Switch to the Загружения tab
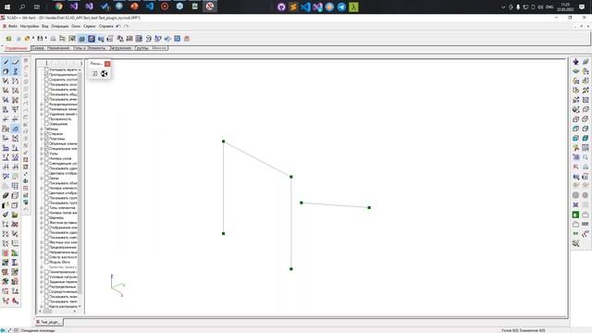The height and width of the screenshot is (333, 592). tap(120, 48)
